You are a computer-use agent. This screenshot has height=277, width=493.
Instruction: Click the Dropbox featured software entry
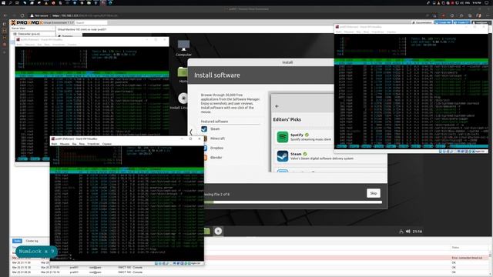[x=216, y=148]
